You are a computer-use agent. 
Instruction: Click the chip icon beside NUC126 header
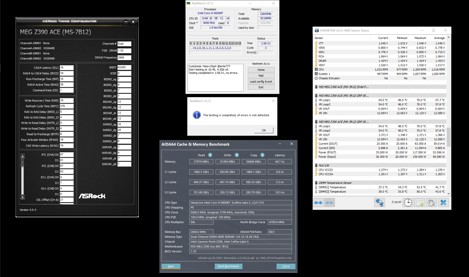tap(316, 165)
